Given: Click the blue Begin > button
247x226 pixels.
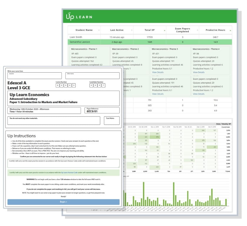Looking at the screenshot, I should coord(63,202).
